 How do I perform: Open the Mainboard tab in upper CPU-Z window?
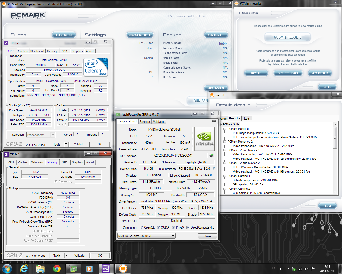coord(37,51)
